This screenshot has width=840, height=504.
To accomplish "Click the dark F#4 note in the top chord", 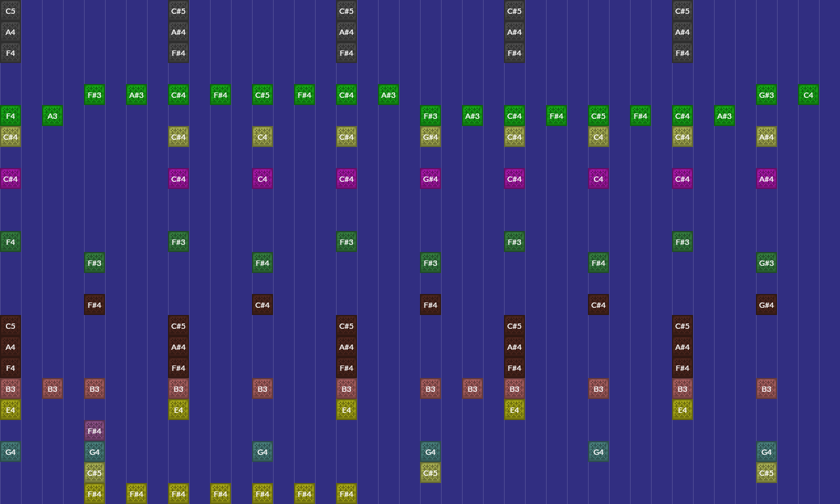I will pos(178,52).
